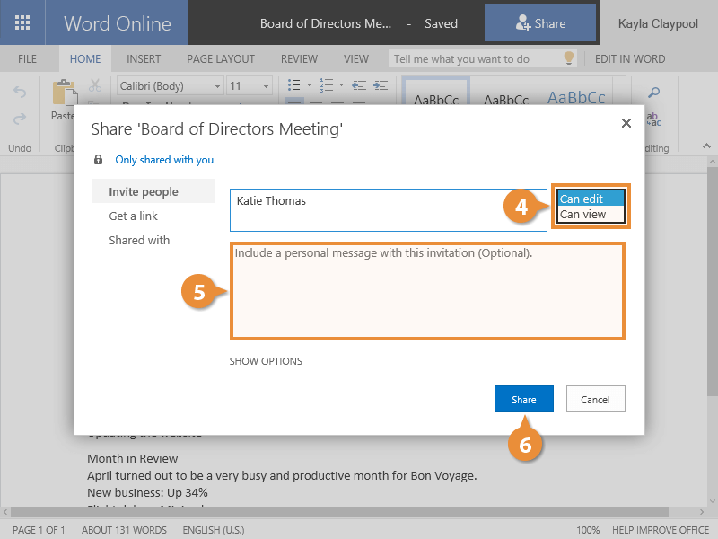Switch to the INSERT ribbon tab

(x=144, y=59)
